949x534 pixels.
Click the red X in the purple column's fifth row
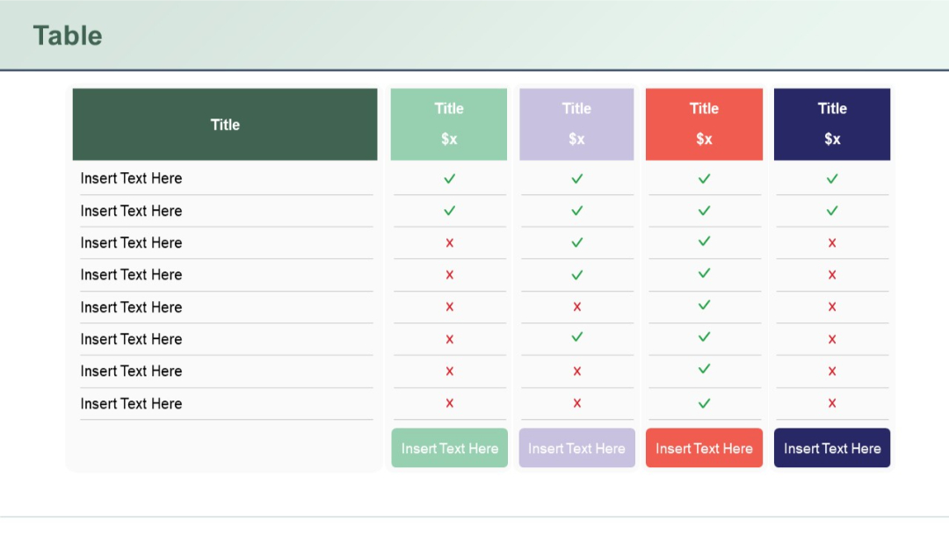point(576,307)
